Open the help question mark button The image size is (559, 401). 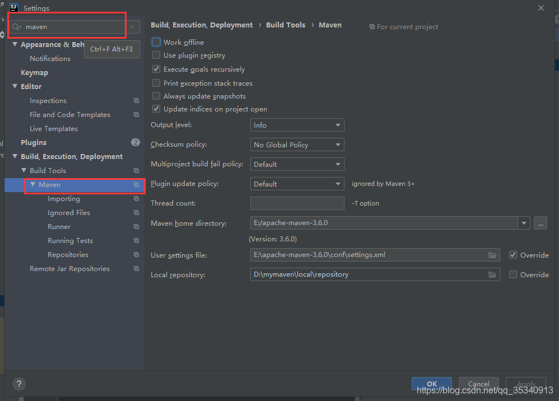(19, 384)
